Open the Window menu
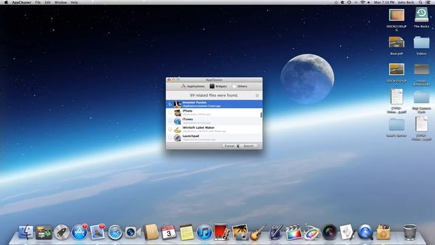The image size is (435, 245). tap(60, 2)
